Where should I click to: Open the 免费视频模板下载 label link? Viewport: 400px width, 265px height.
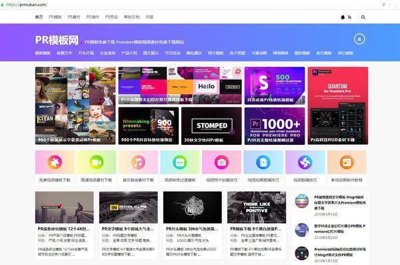tap(55, 180)
